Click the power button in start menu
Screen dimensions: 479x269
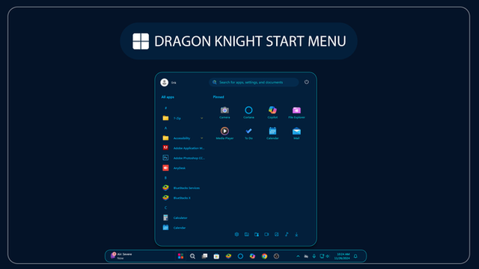click(x=306, y=82)
